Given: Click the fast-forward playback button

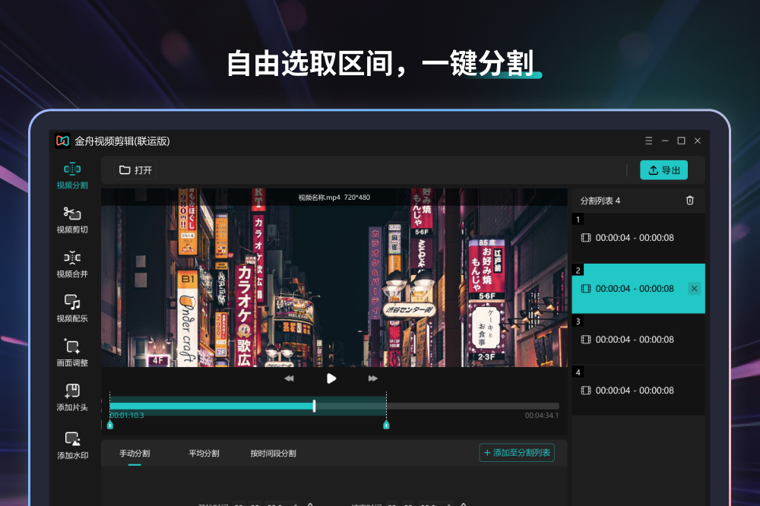Looking at the screenshot, I should 372,378.
